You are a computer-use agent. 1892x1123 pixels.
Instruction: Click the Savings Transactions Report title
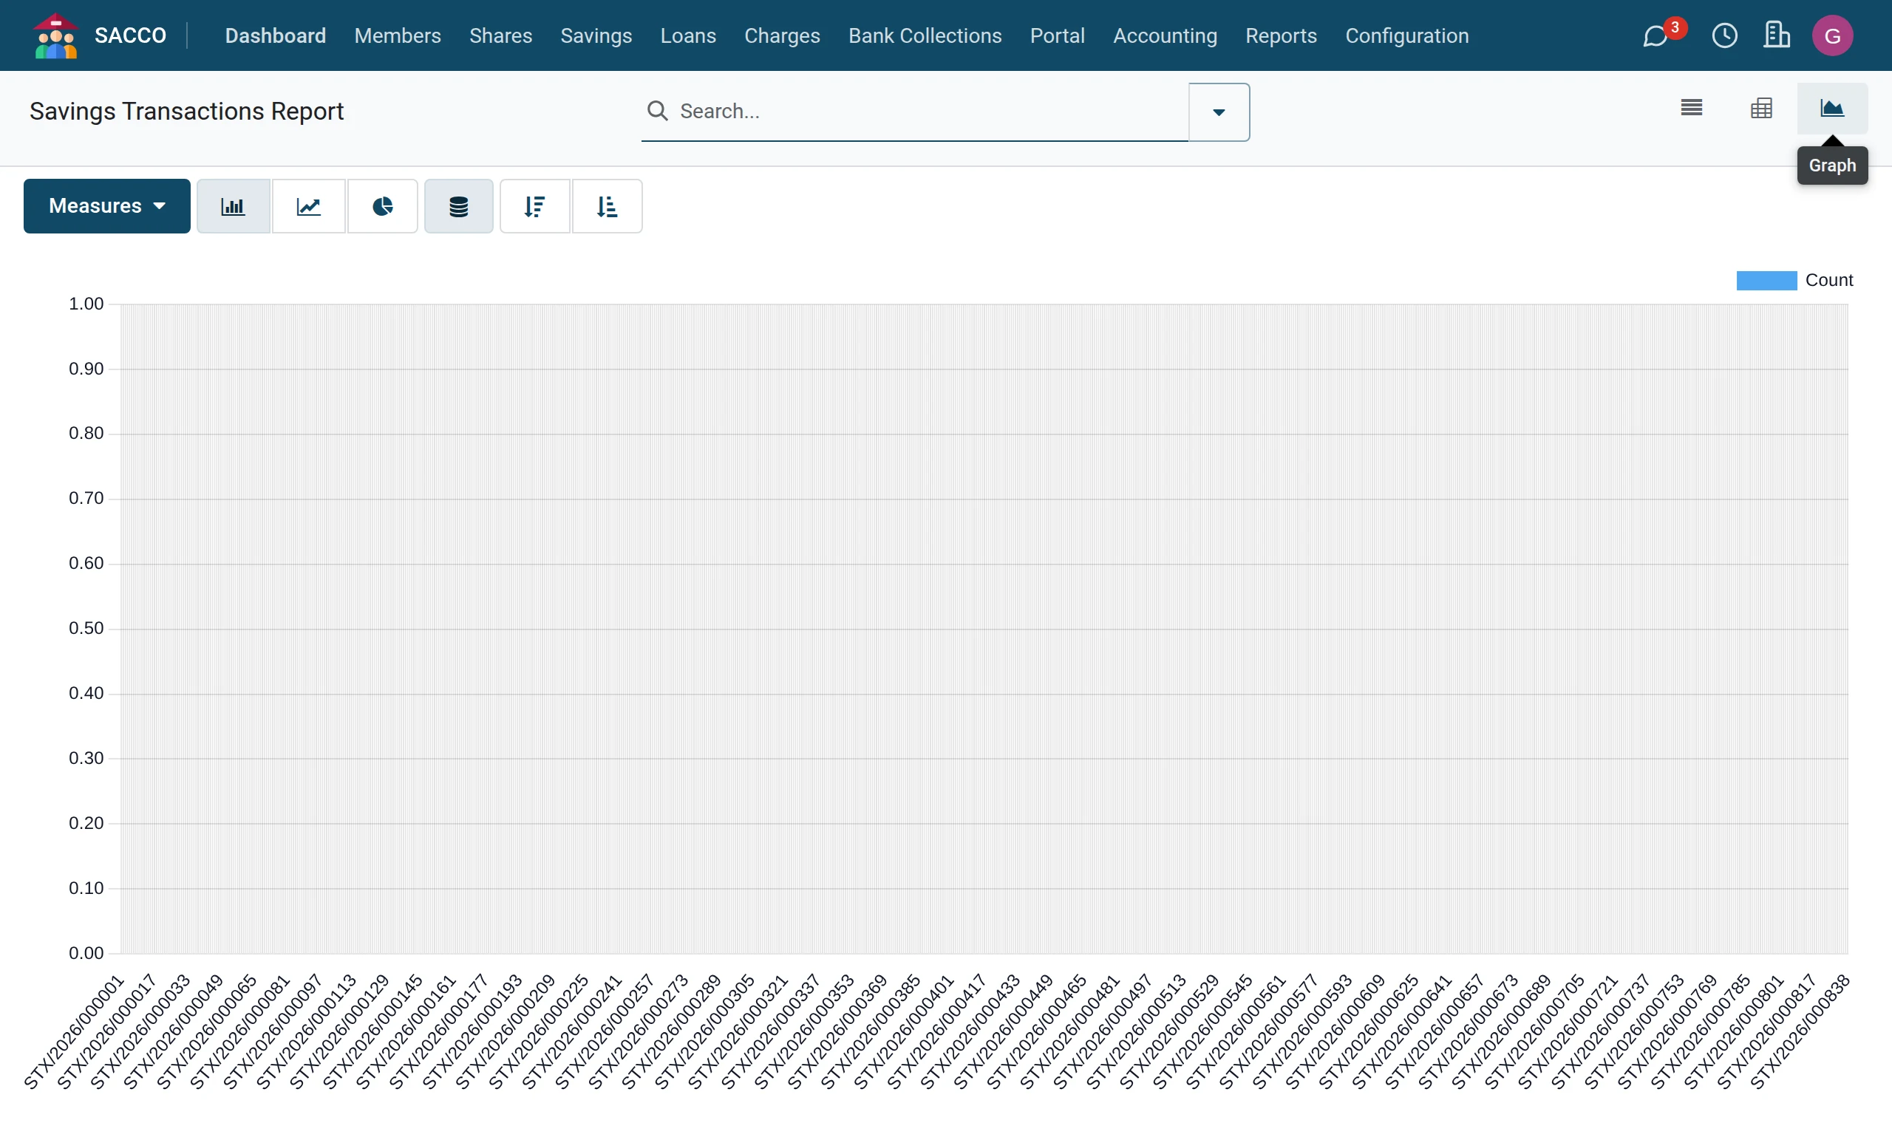(186, 112)
